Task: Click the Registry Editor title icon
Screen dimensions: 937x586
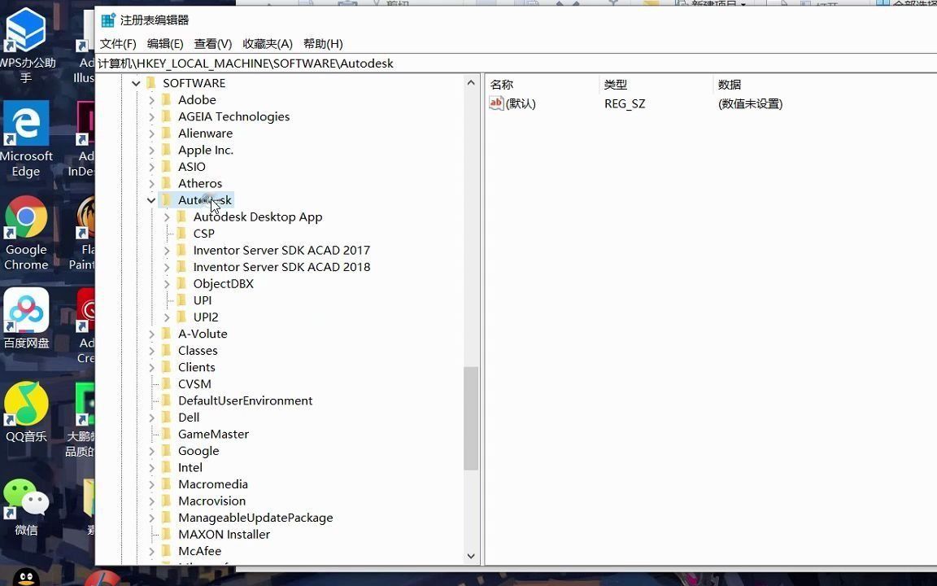Action: (x=108, y=20)
